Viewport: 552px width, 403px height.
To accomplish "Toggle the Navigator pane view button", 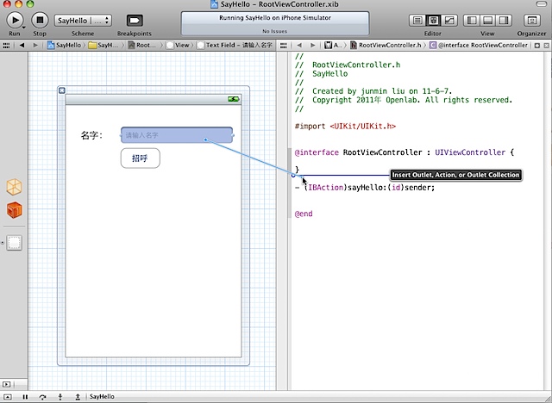I will [x=472, y=21].
